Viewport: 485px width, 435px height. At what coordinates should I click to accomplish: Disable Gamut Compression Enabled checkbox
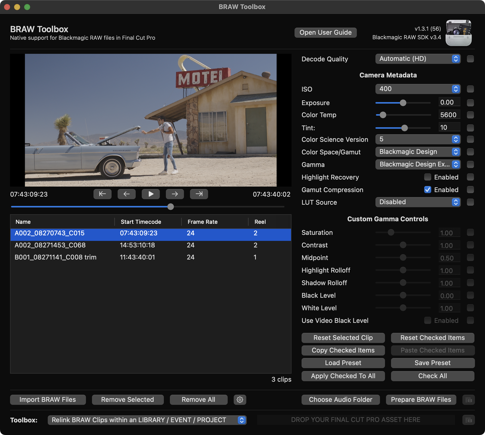click(x=427, y=190)
